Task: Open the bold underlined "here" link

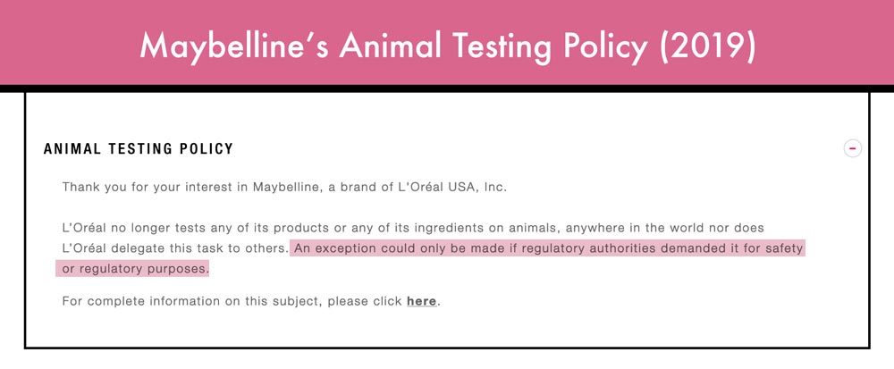Action: coord(421,301)
